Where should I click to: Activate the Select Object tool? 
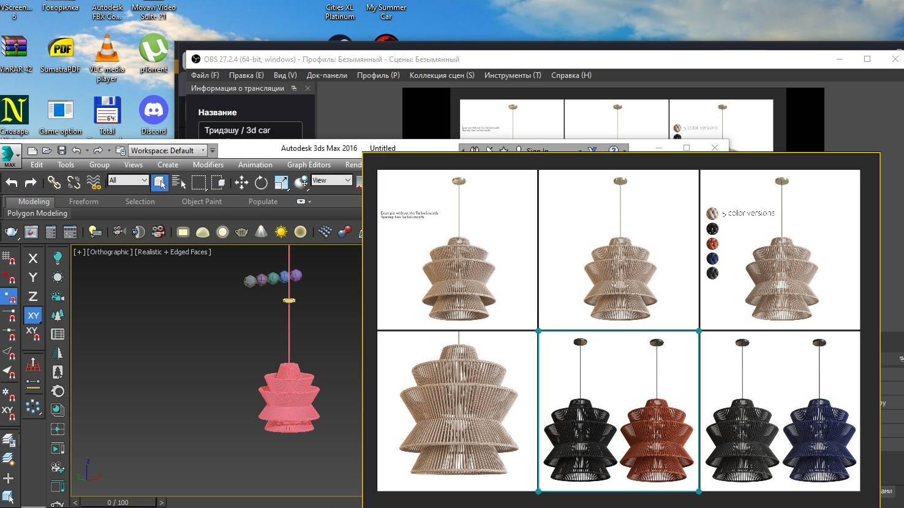[x=159, y=182]
